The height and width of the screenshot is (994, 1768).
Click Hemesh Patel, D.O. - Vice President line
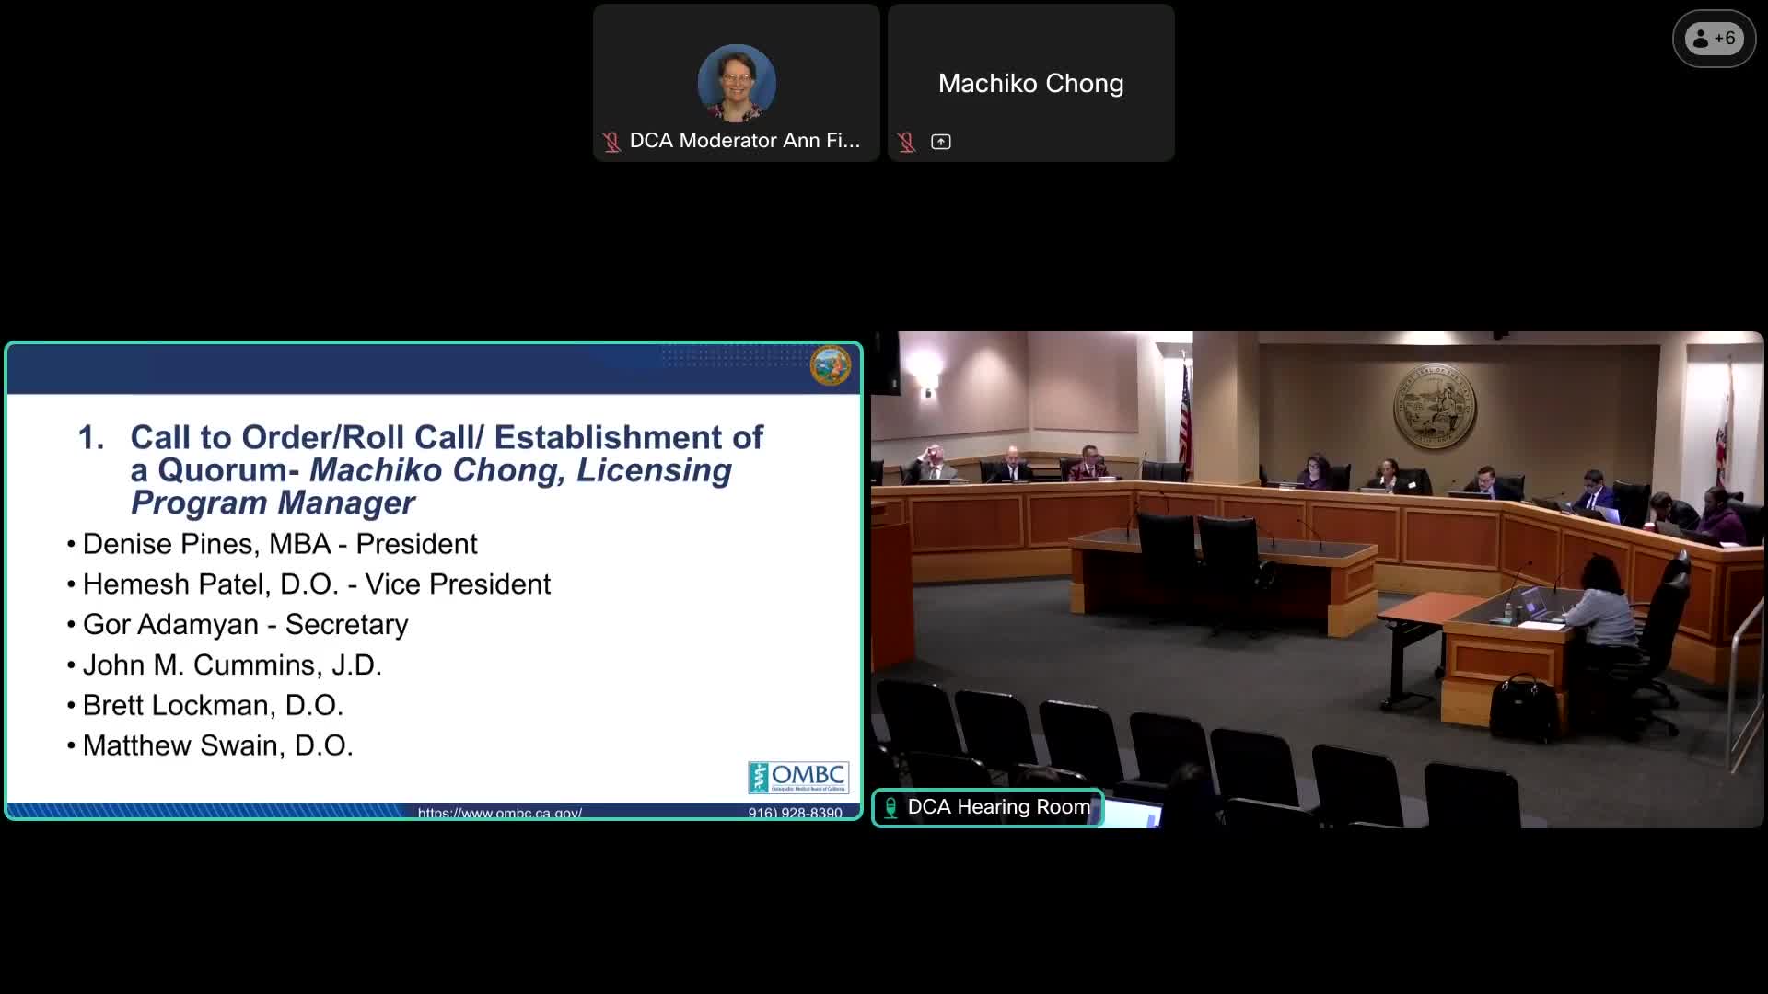click(x=316, y=584)
